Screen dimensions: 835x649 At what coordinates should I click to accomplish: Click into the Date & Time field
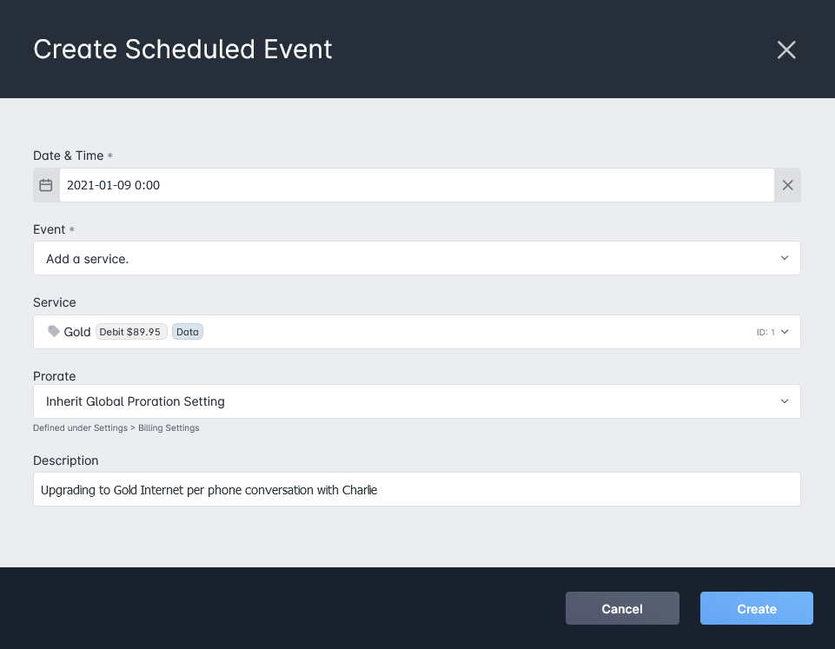coord(416,185)
